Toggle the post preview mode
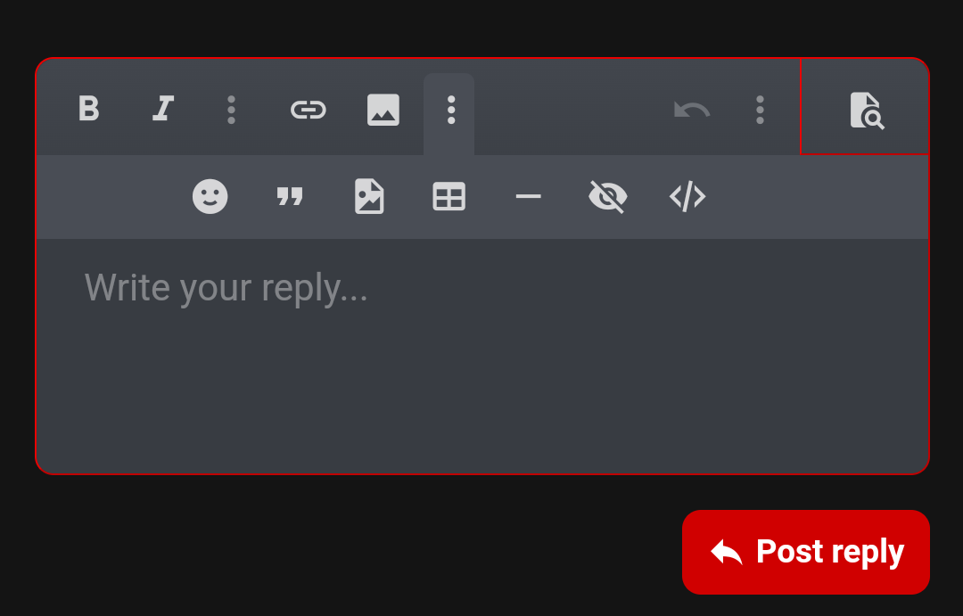The width and height of the screenshot is (963, 616). (865, 110)
